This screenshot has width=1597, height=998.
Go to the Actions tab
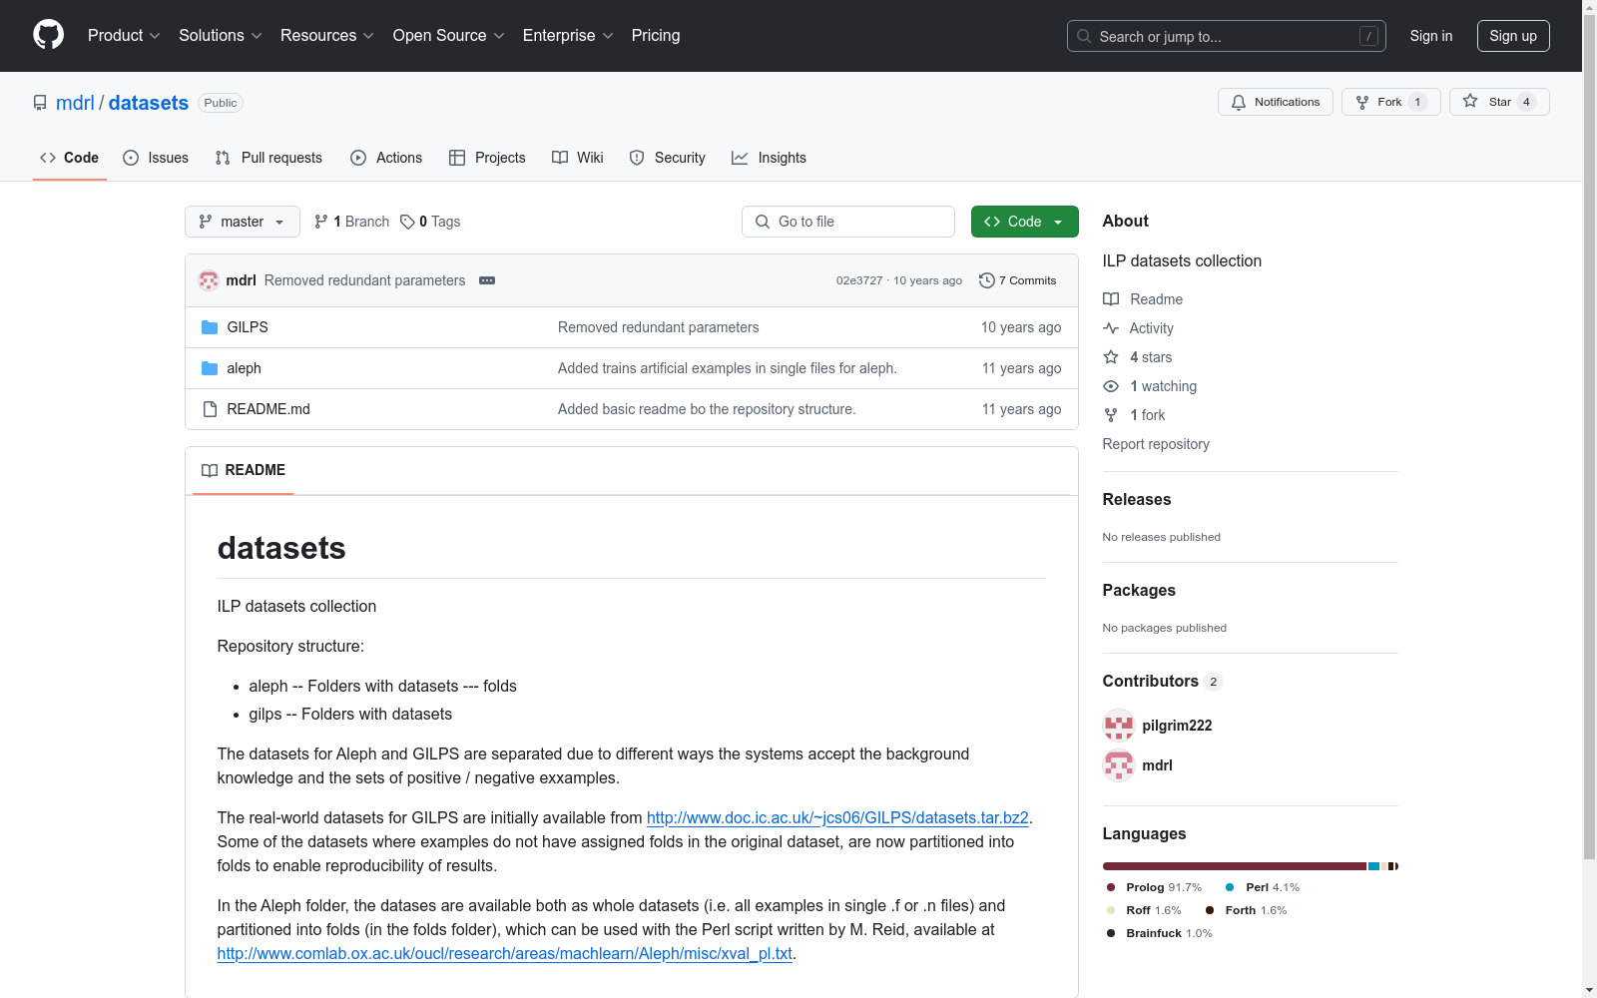(386, 158)
